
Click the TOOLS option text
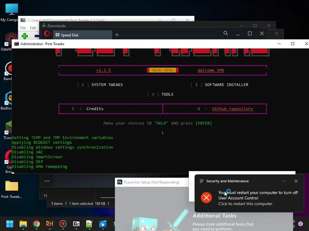tap(167, 94)
